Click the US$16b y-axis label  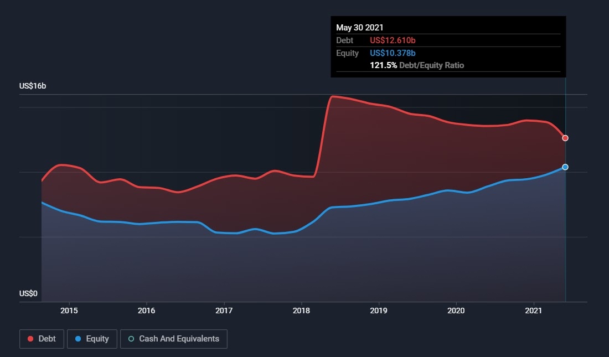tap(33, 86)
